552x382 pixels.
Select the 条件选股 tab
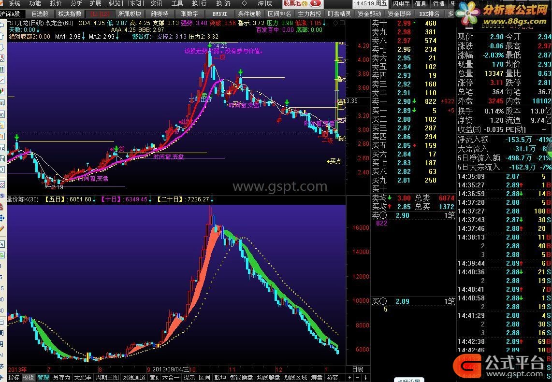pos(249,14)
